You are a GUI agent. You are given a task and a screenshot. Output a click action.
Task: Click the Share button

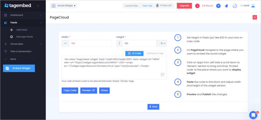[104, 90]
